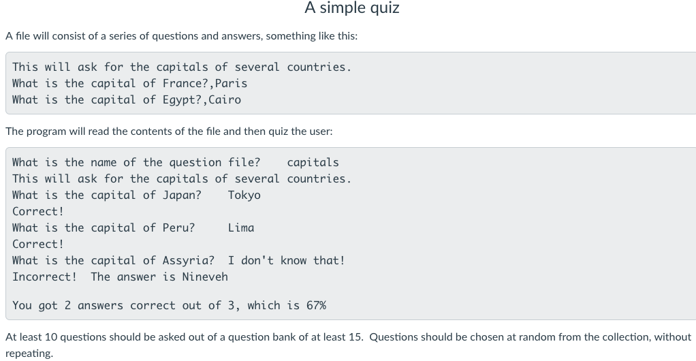Viewport: 696px width, 361px height.
Task: Click the line 'What is the capital of France?,Paris'
Action: pos(129,84)
